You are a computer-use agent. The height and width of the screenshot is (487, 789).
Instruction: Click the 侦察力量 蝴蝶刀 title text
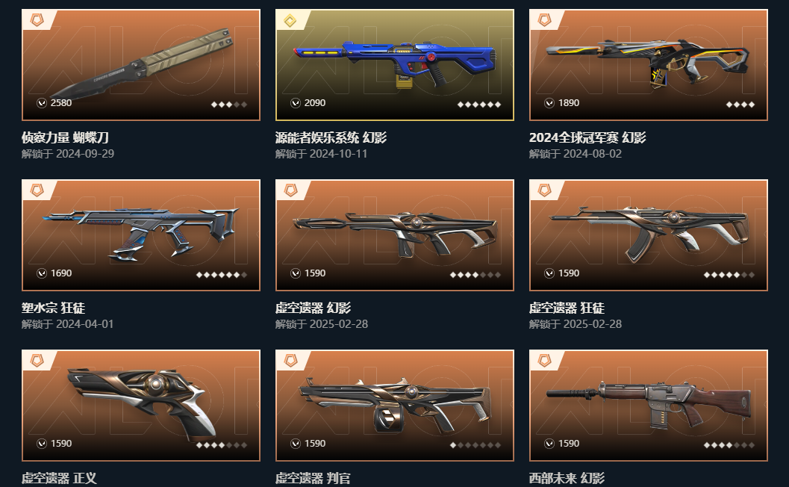pos(65,137)
